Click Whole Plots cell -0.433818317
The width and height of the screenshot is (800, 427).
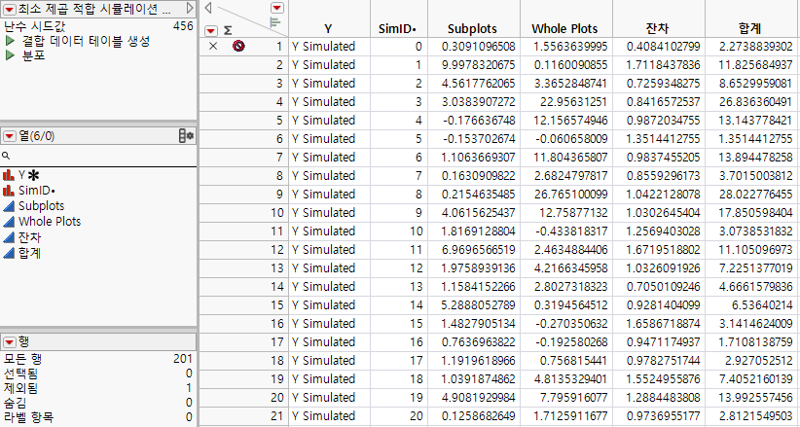(x=571, y=231)
